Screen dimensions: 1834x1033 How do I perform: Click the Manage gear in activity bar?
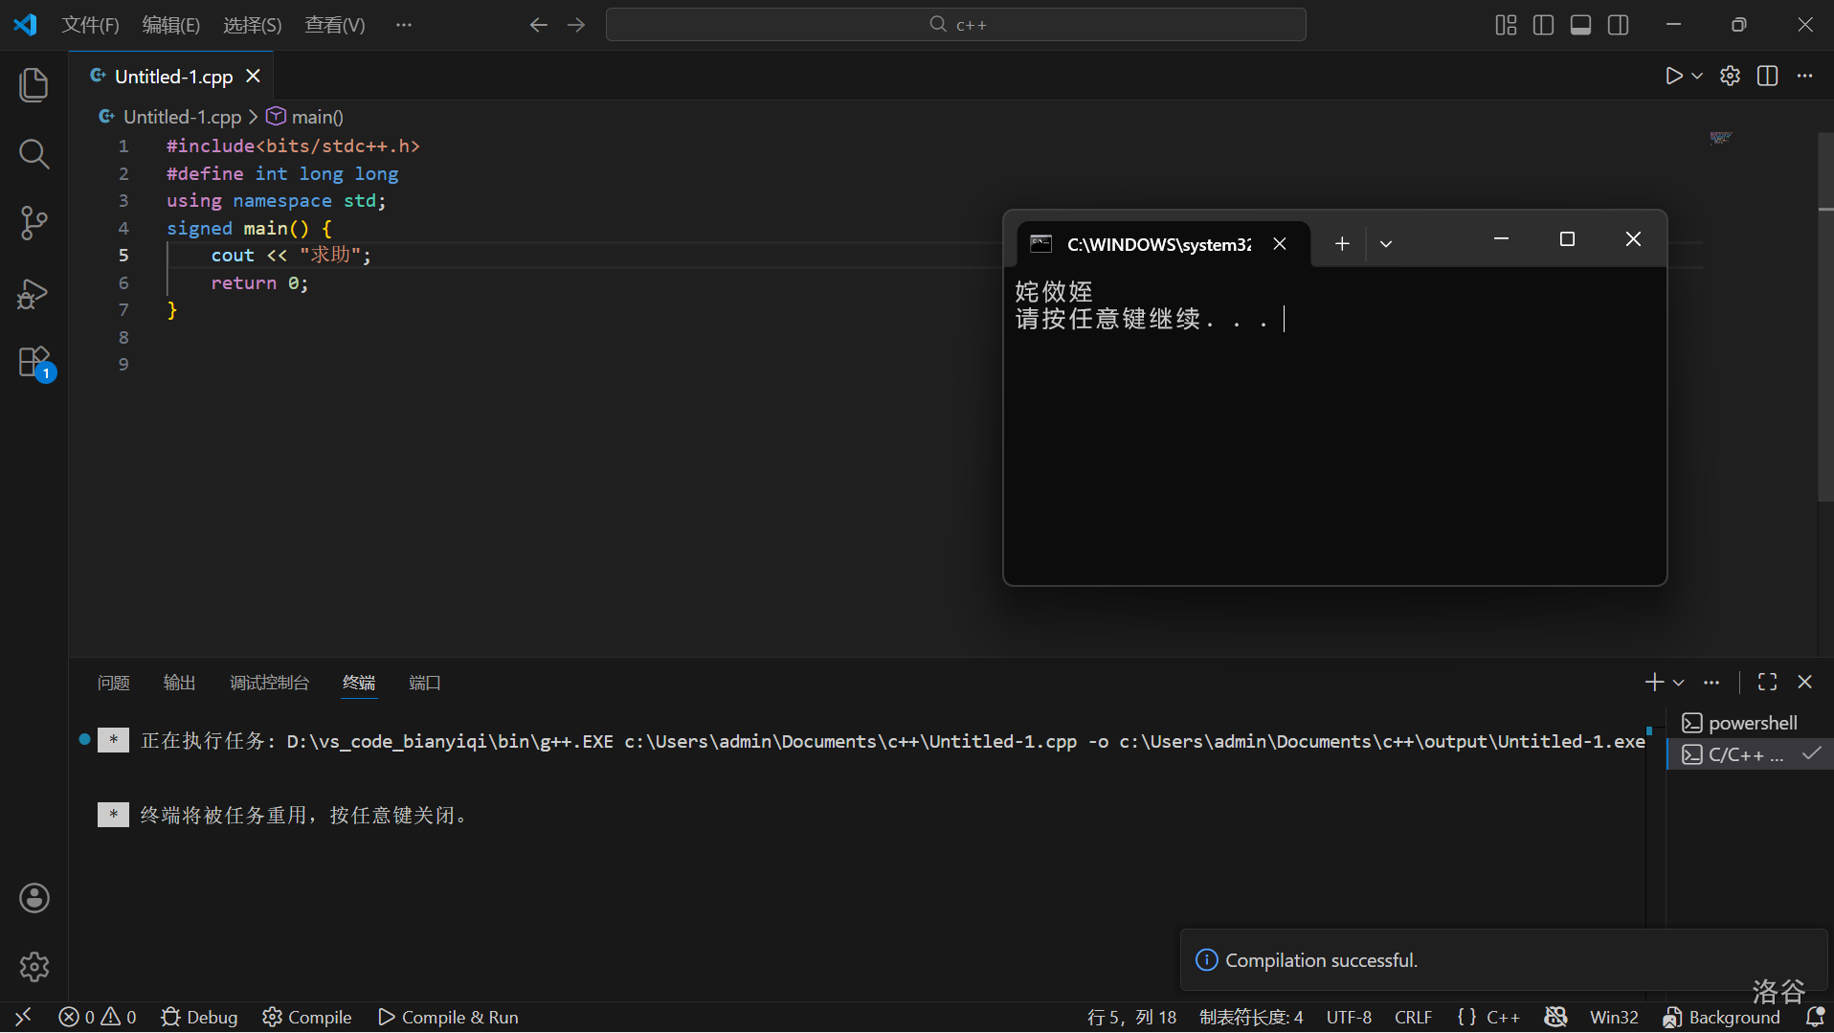point(34,967)
